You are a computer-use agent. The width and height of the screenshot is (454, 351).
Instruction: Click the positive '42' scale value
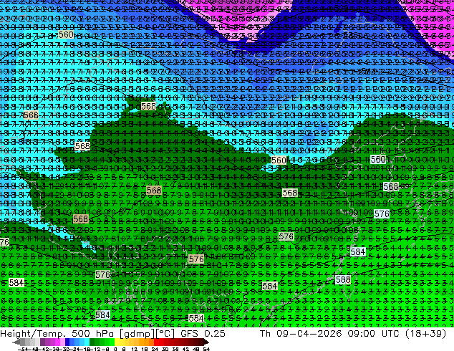click(185, 350)
